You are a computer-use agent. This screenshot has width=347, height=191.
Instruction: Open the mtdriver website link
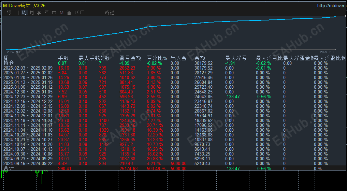click(x=332, y=5)
